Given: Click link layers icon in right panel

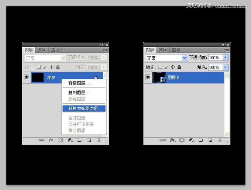Looking at the screenshot, I should (162, 140).
